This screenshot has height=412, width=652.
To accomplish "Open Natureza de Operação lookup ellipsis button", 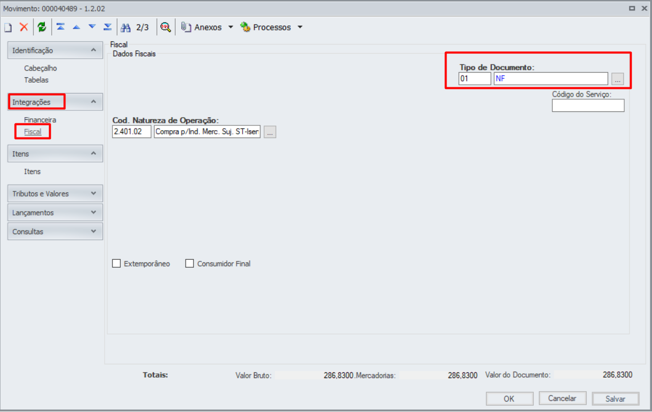I will tap(270, 132).
